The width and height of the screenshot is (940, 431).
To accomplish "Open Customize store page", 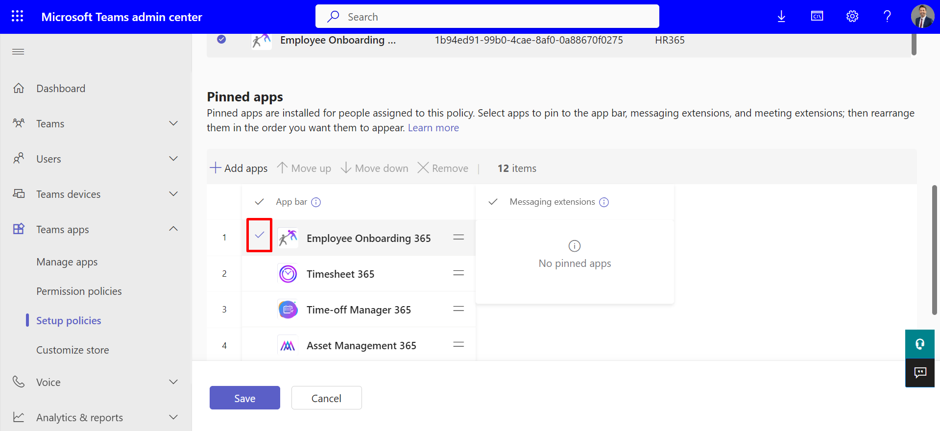I will [x=72, y=350].
